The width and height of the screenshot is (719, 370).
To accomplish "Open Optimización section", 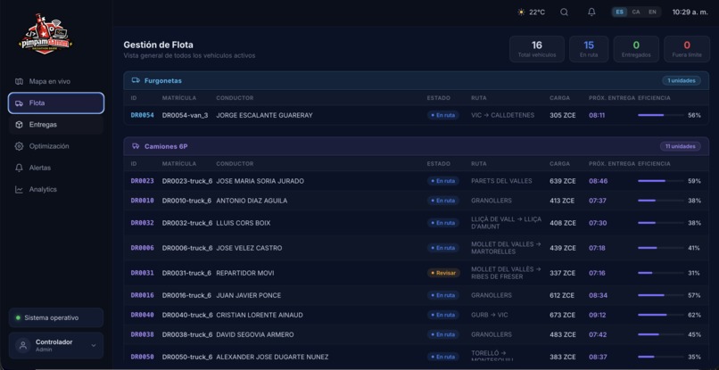I will click(x=56, y=146).
